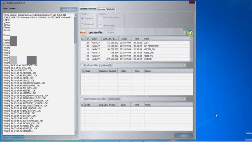Click the log panel scroll up arrow

pos(76,15)
